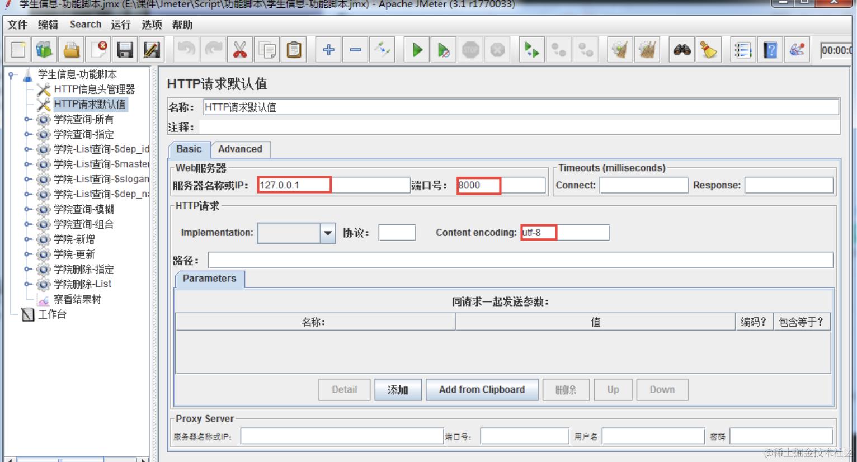Expand the 学院-List查询-$dep_id node
Screen dimensions: 857x462
coord(27,149)
